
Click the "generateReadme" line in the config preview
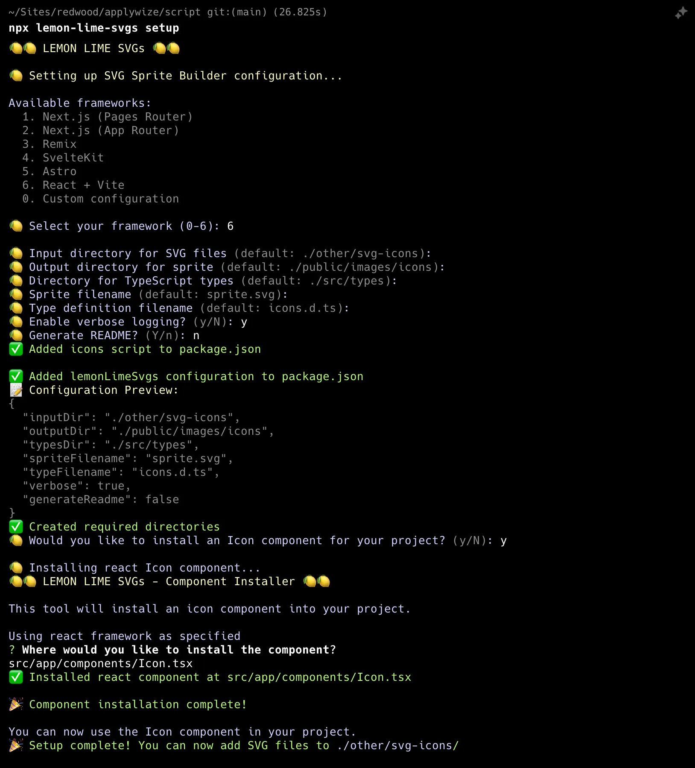coord(101,500)
